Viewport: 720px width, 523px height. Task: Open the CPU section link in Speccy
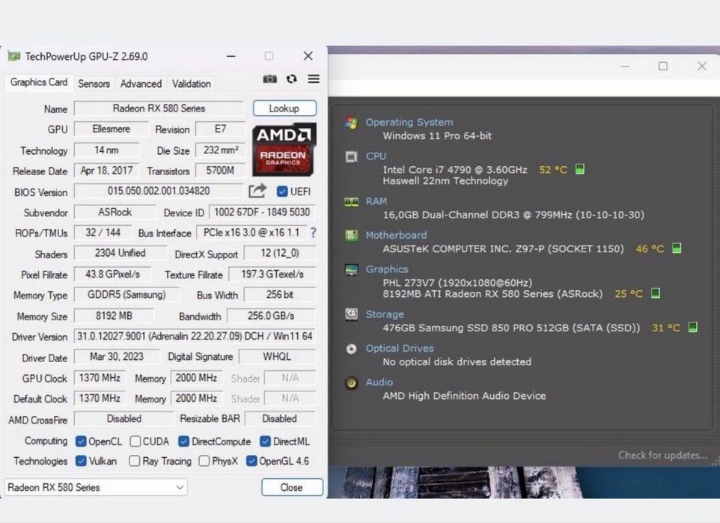tap(376, 156)
